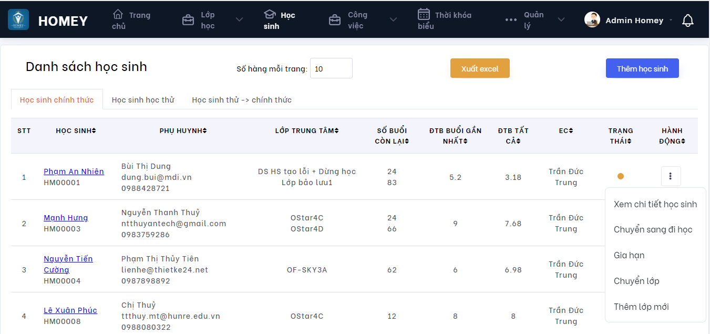Click the Thời khóa biểu calendar icon
The width and height of the screenshot is (710, 334).
tap(424, 14)
